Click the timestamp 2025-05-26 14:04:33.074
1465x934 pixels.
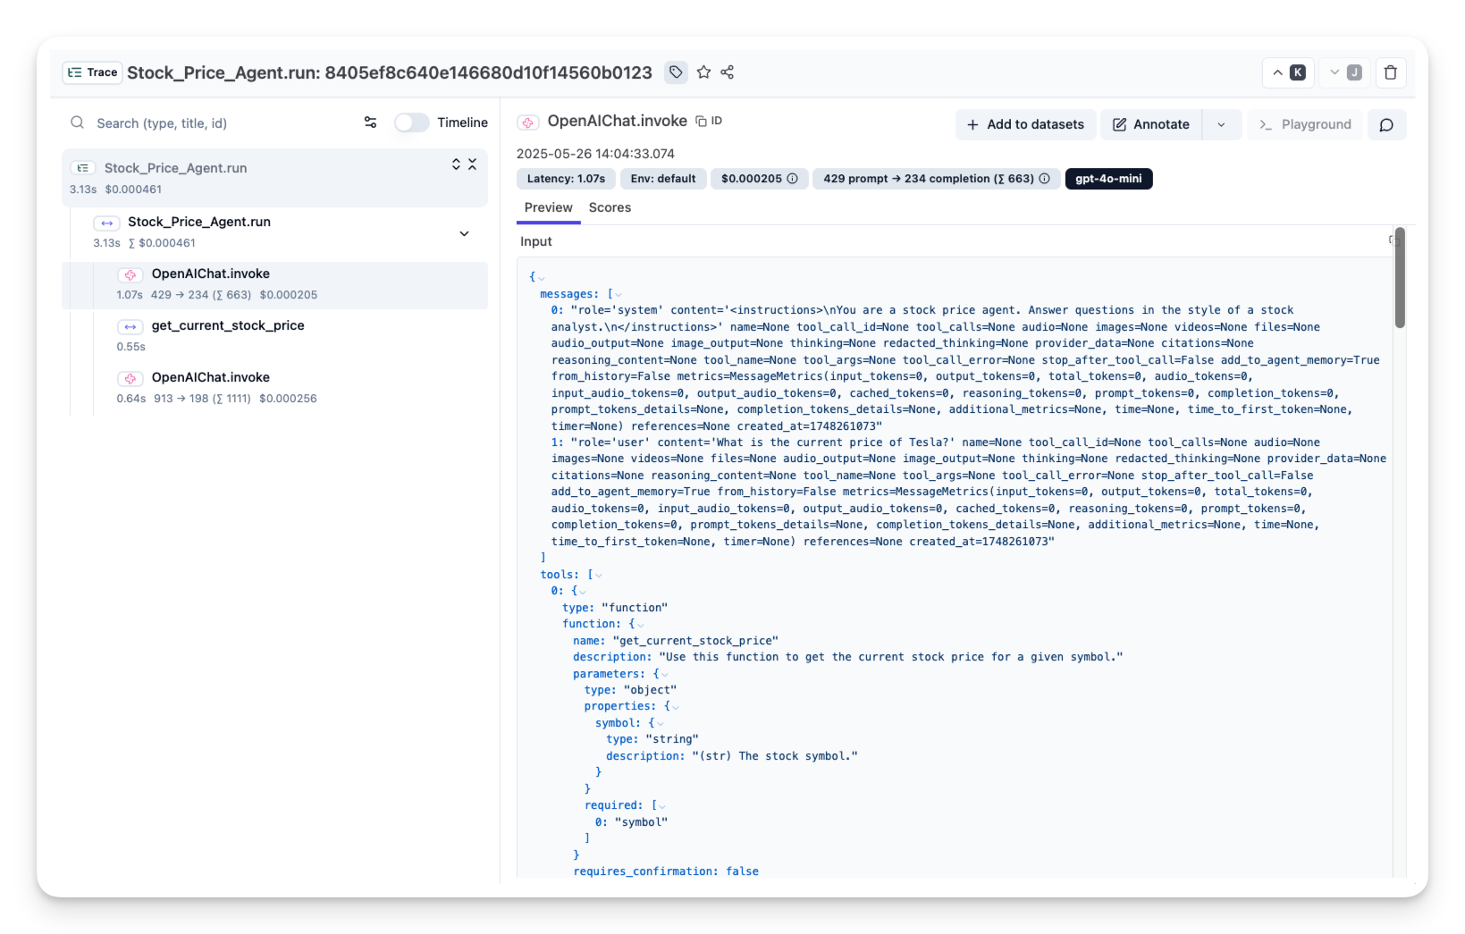point(595,154)
